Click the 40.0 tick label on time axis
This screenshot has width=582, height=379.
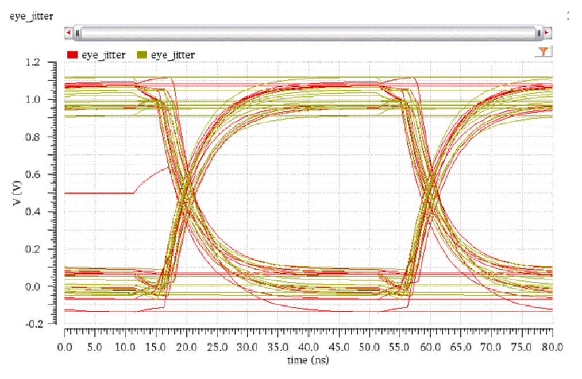(x=309, y=347)
